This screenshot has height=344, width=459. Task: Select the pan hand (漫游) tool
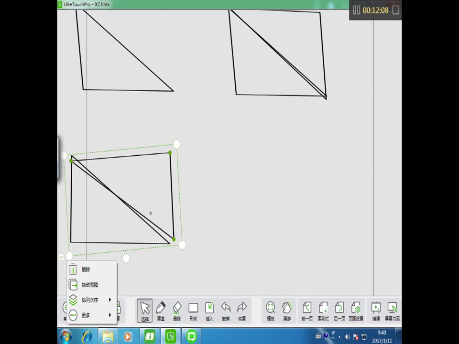(x=287, y=310)
